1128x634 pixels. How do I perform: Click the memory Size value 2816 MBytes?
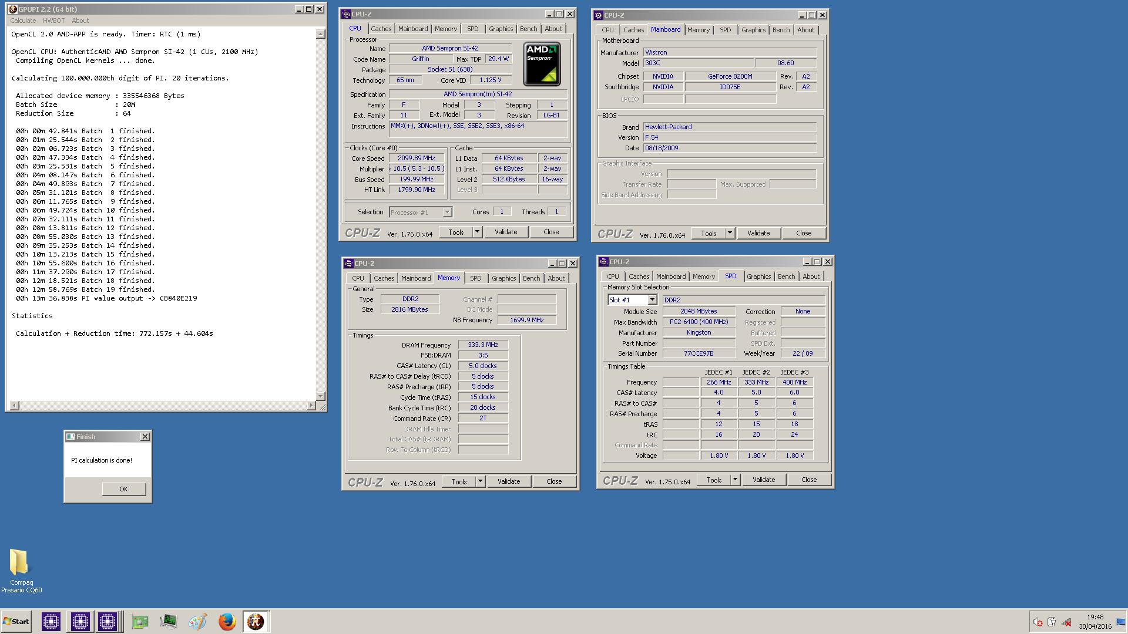pyautogui.click(x=410, y=309)
